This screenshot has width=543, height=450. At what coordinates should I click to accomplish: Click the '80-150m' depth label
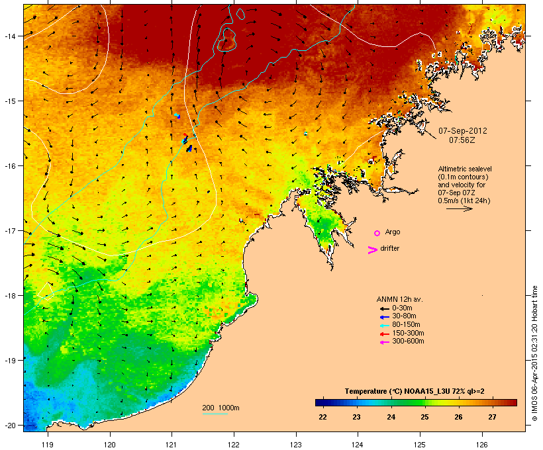(406, 325)
